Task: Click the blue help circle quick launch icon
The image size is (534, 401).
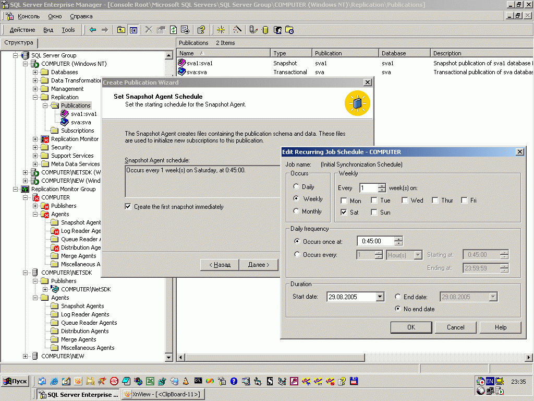Action: tap(234, 381)
